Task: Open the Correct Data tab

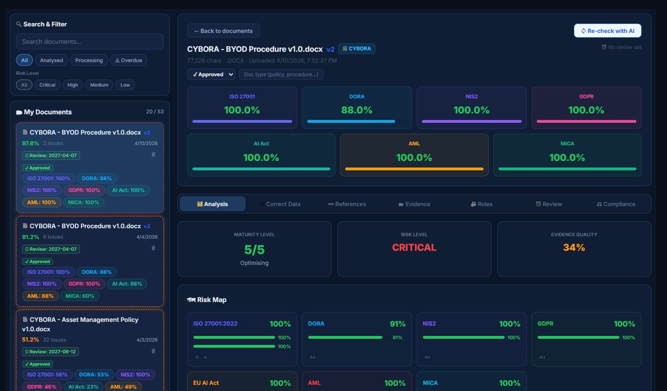Action: pyautogui.click(x=279, y=204)
